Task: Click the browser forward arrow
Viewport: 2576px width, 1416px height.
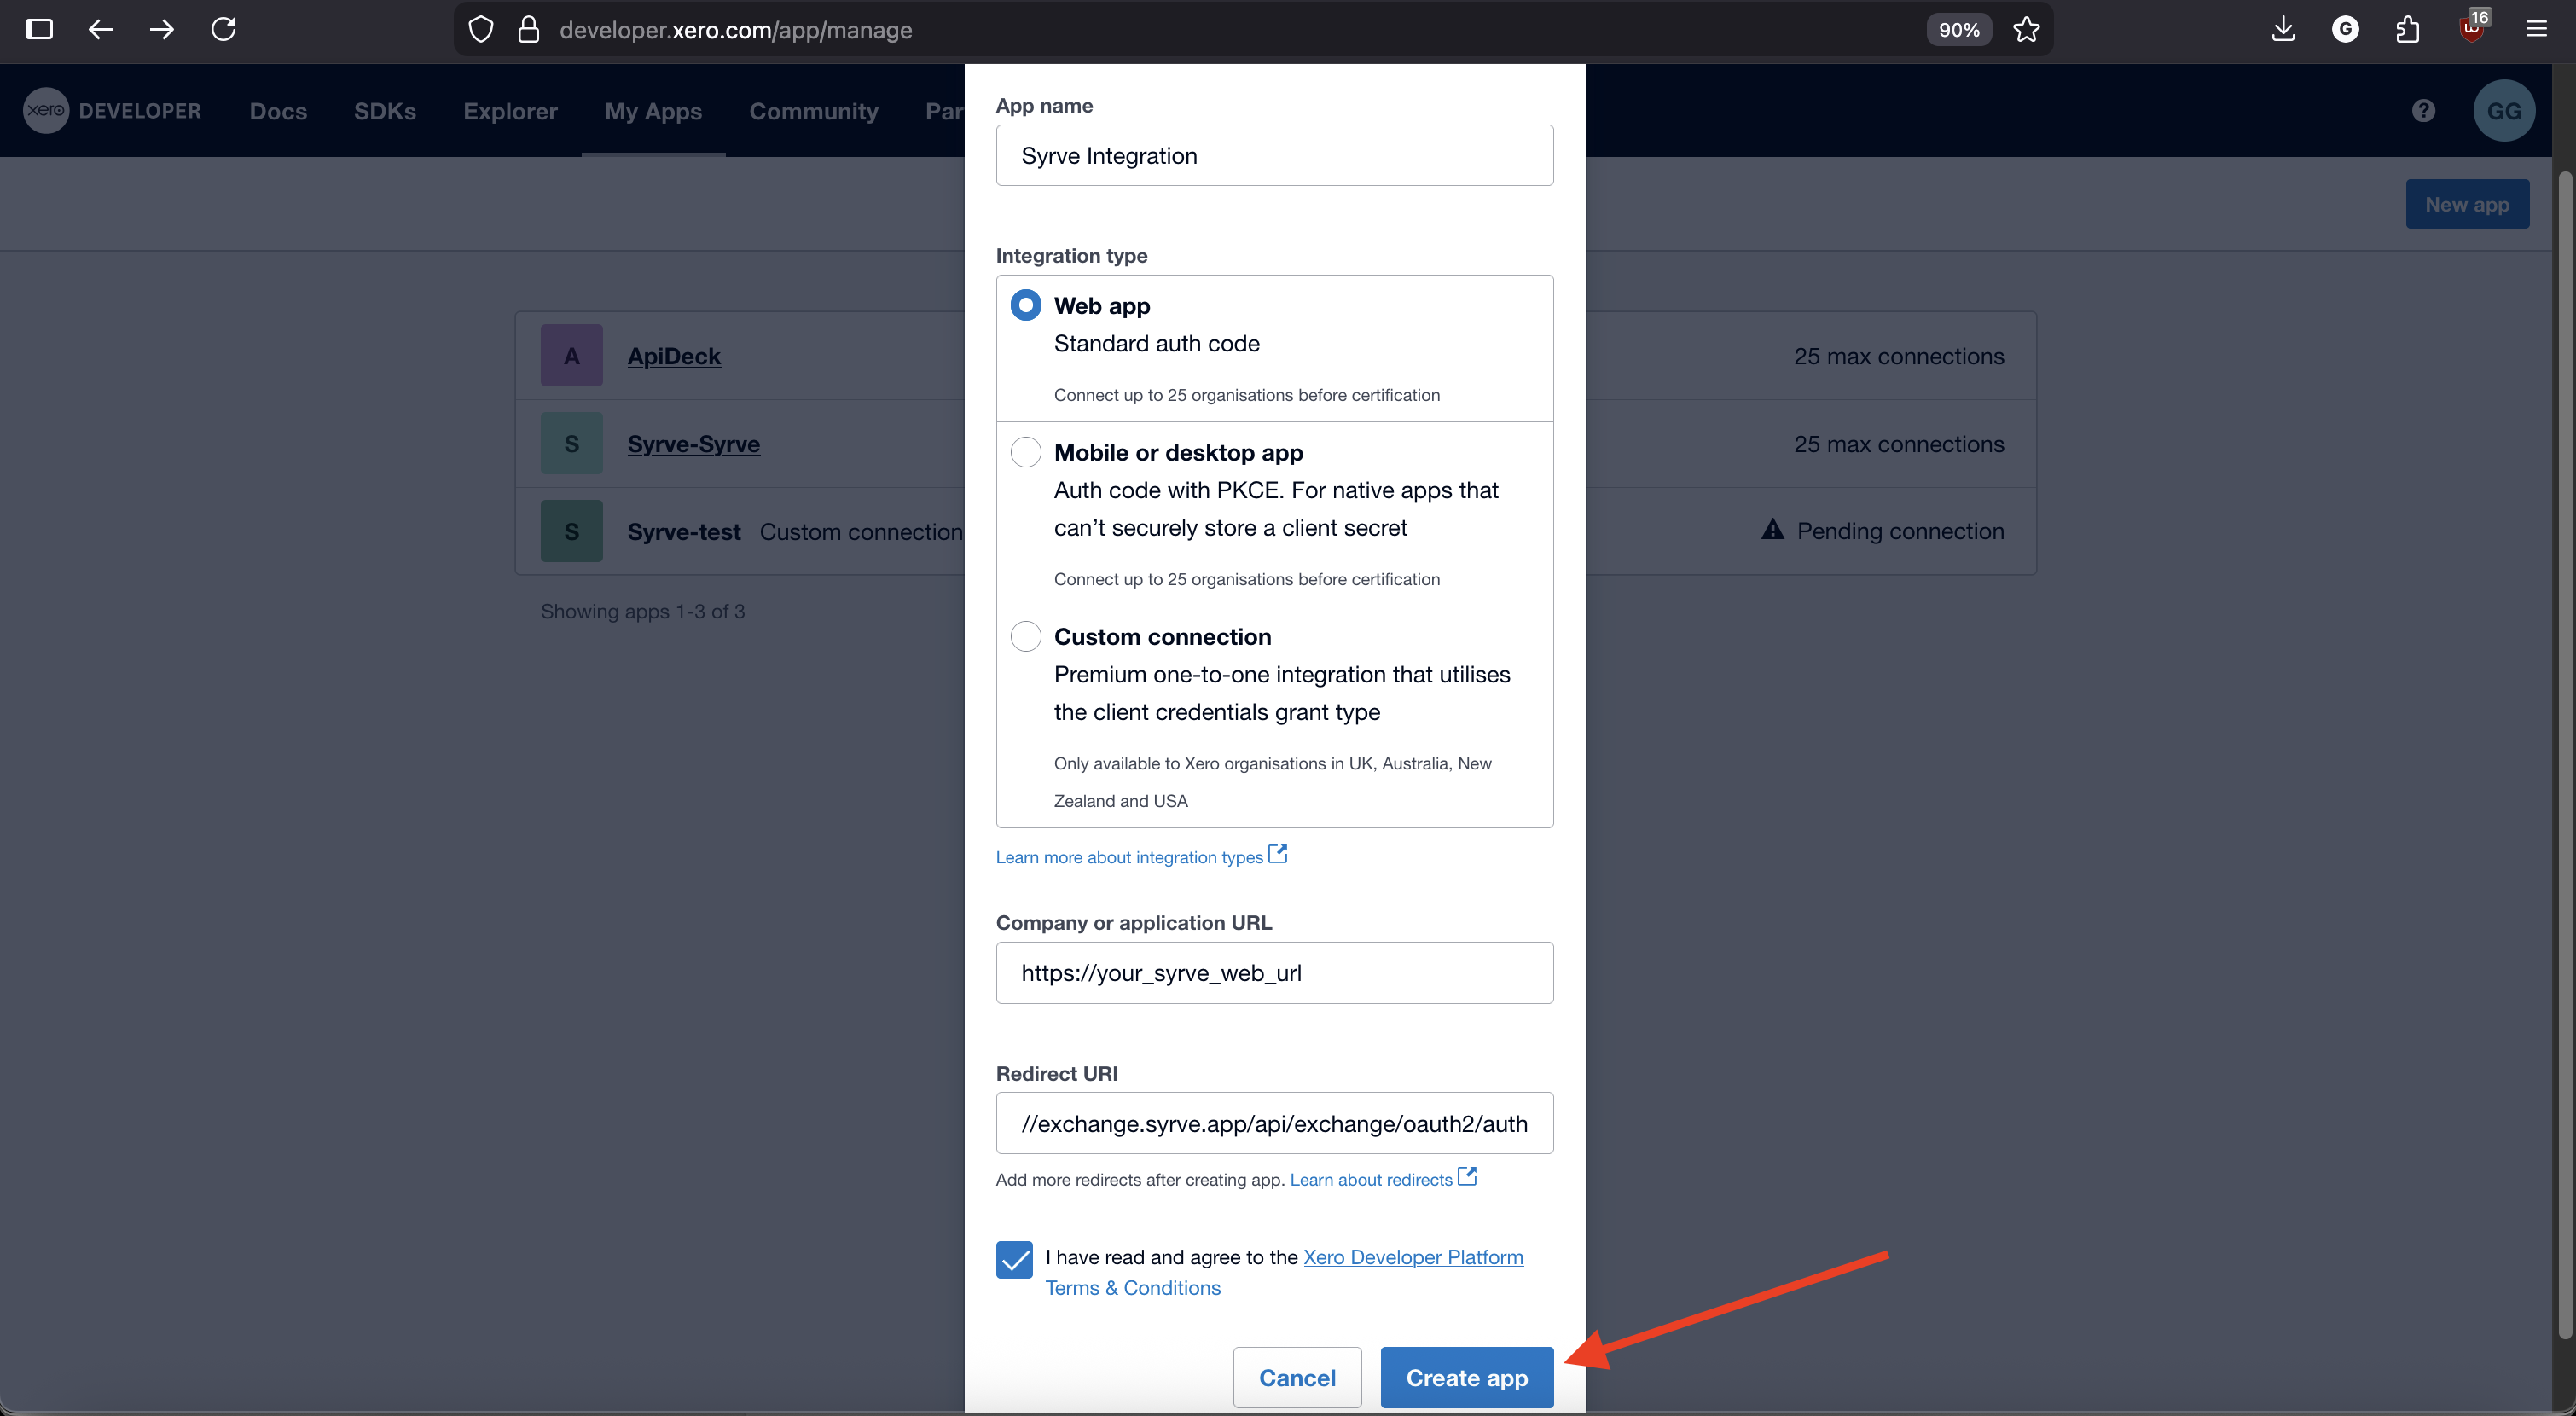Action: (161, 29)
